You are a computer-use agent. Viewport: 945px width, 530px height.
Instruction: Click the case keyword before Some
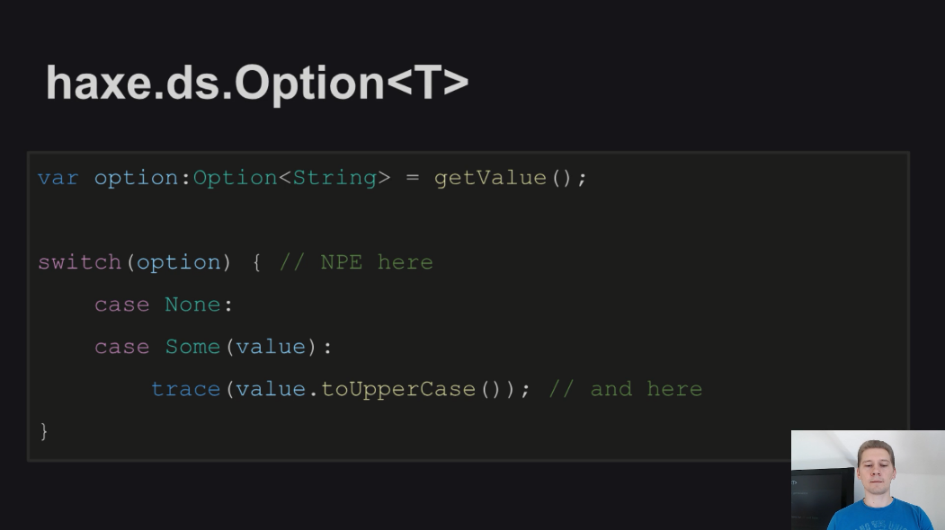121,347
